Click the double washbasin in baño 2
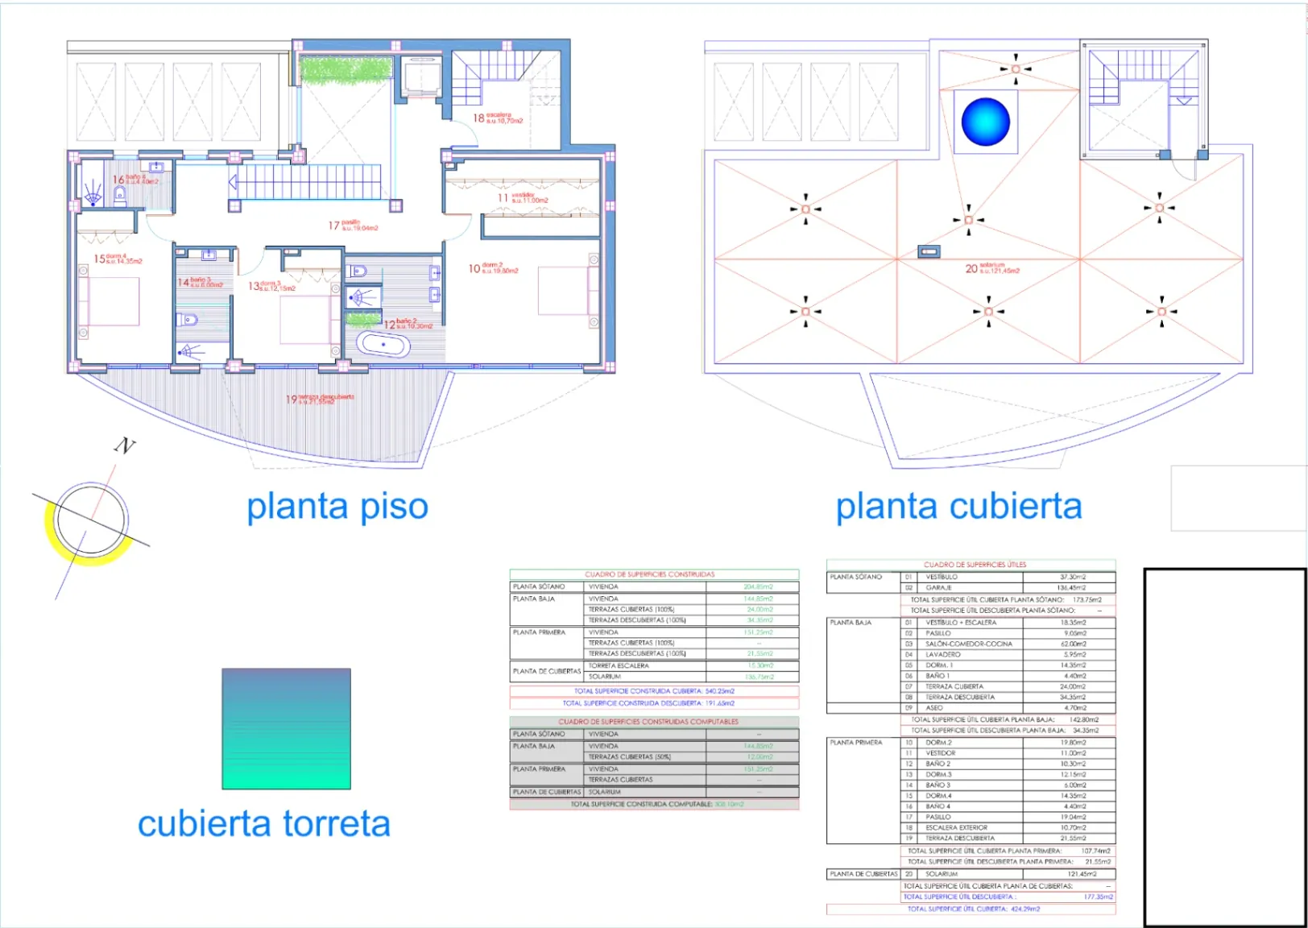The height and width of the screenshot is (928, 1308). tap(435, 283)
